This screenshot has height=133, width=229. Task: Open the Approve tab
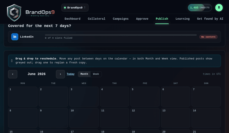pos(142,19)
